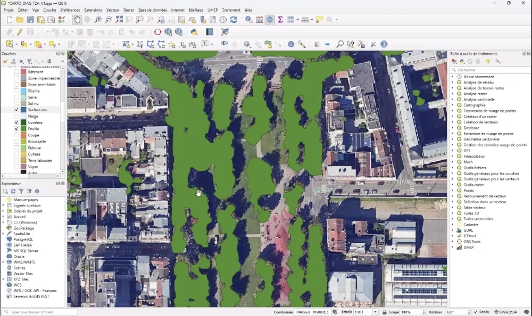
Task: Click the Surface eau blue swatch
Action: pos(23,110)
